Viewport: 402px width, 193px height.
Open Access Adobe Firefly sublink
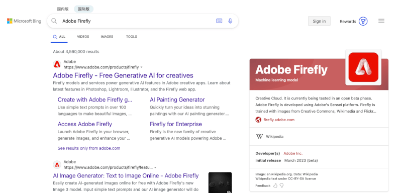coord(85,124)
